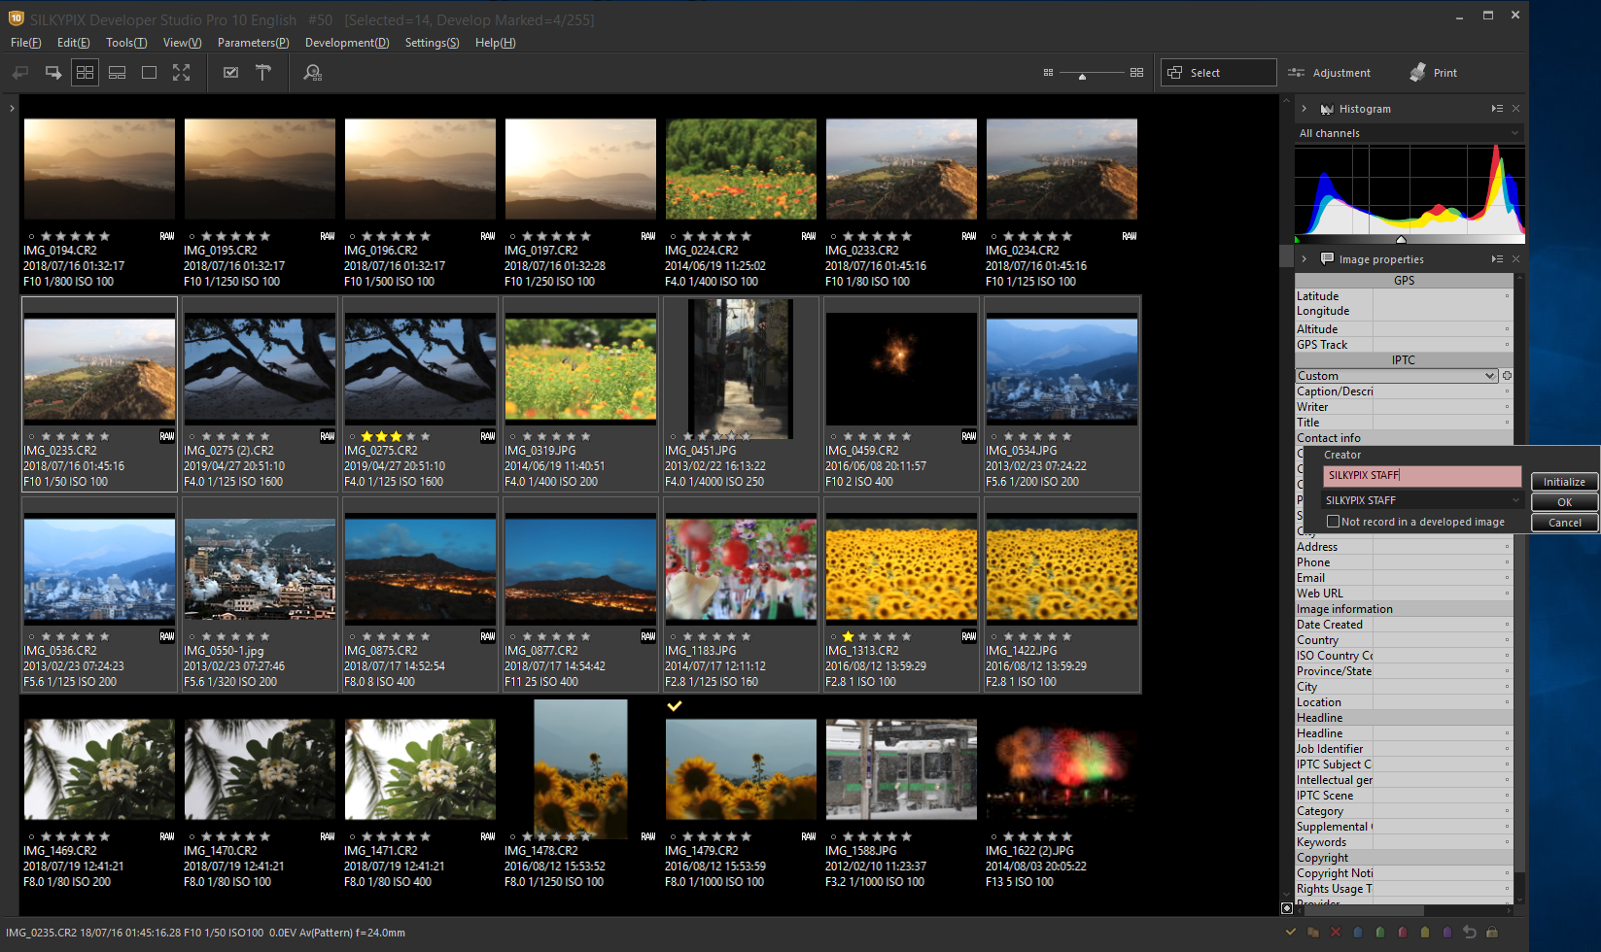Open Image properties panel options menu
1601x952 pixels.
click(1497, 259)
